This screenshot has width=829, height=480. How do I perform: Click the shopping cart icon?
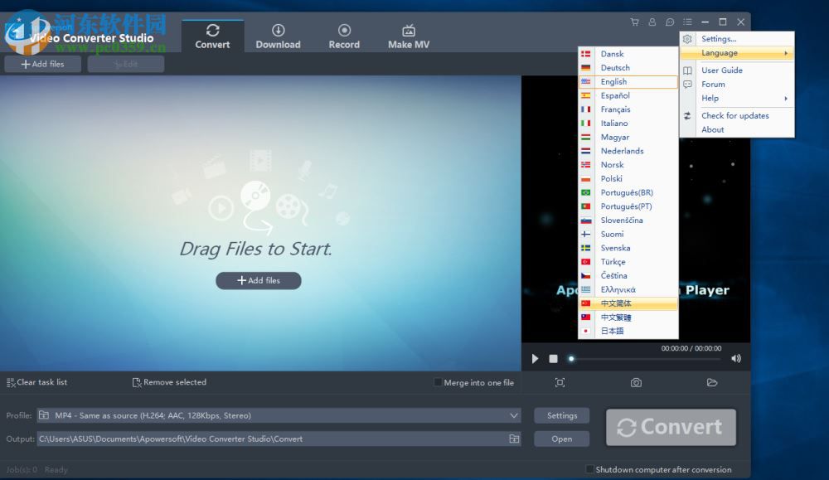[x=634, y=22]
